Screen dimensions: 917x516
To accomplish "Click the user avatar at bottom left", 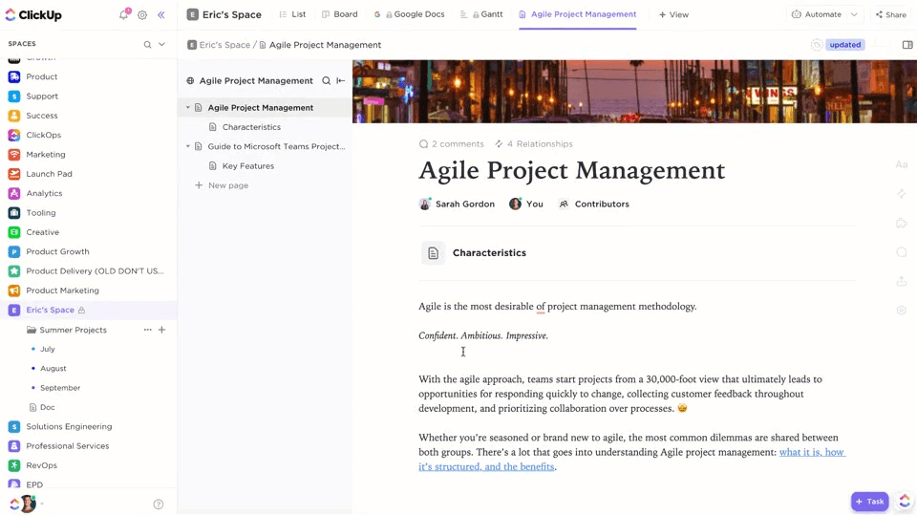I will click(x=28, y=504).
